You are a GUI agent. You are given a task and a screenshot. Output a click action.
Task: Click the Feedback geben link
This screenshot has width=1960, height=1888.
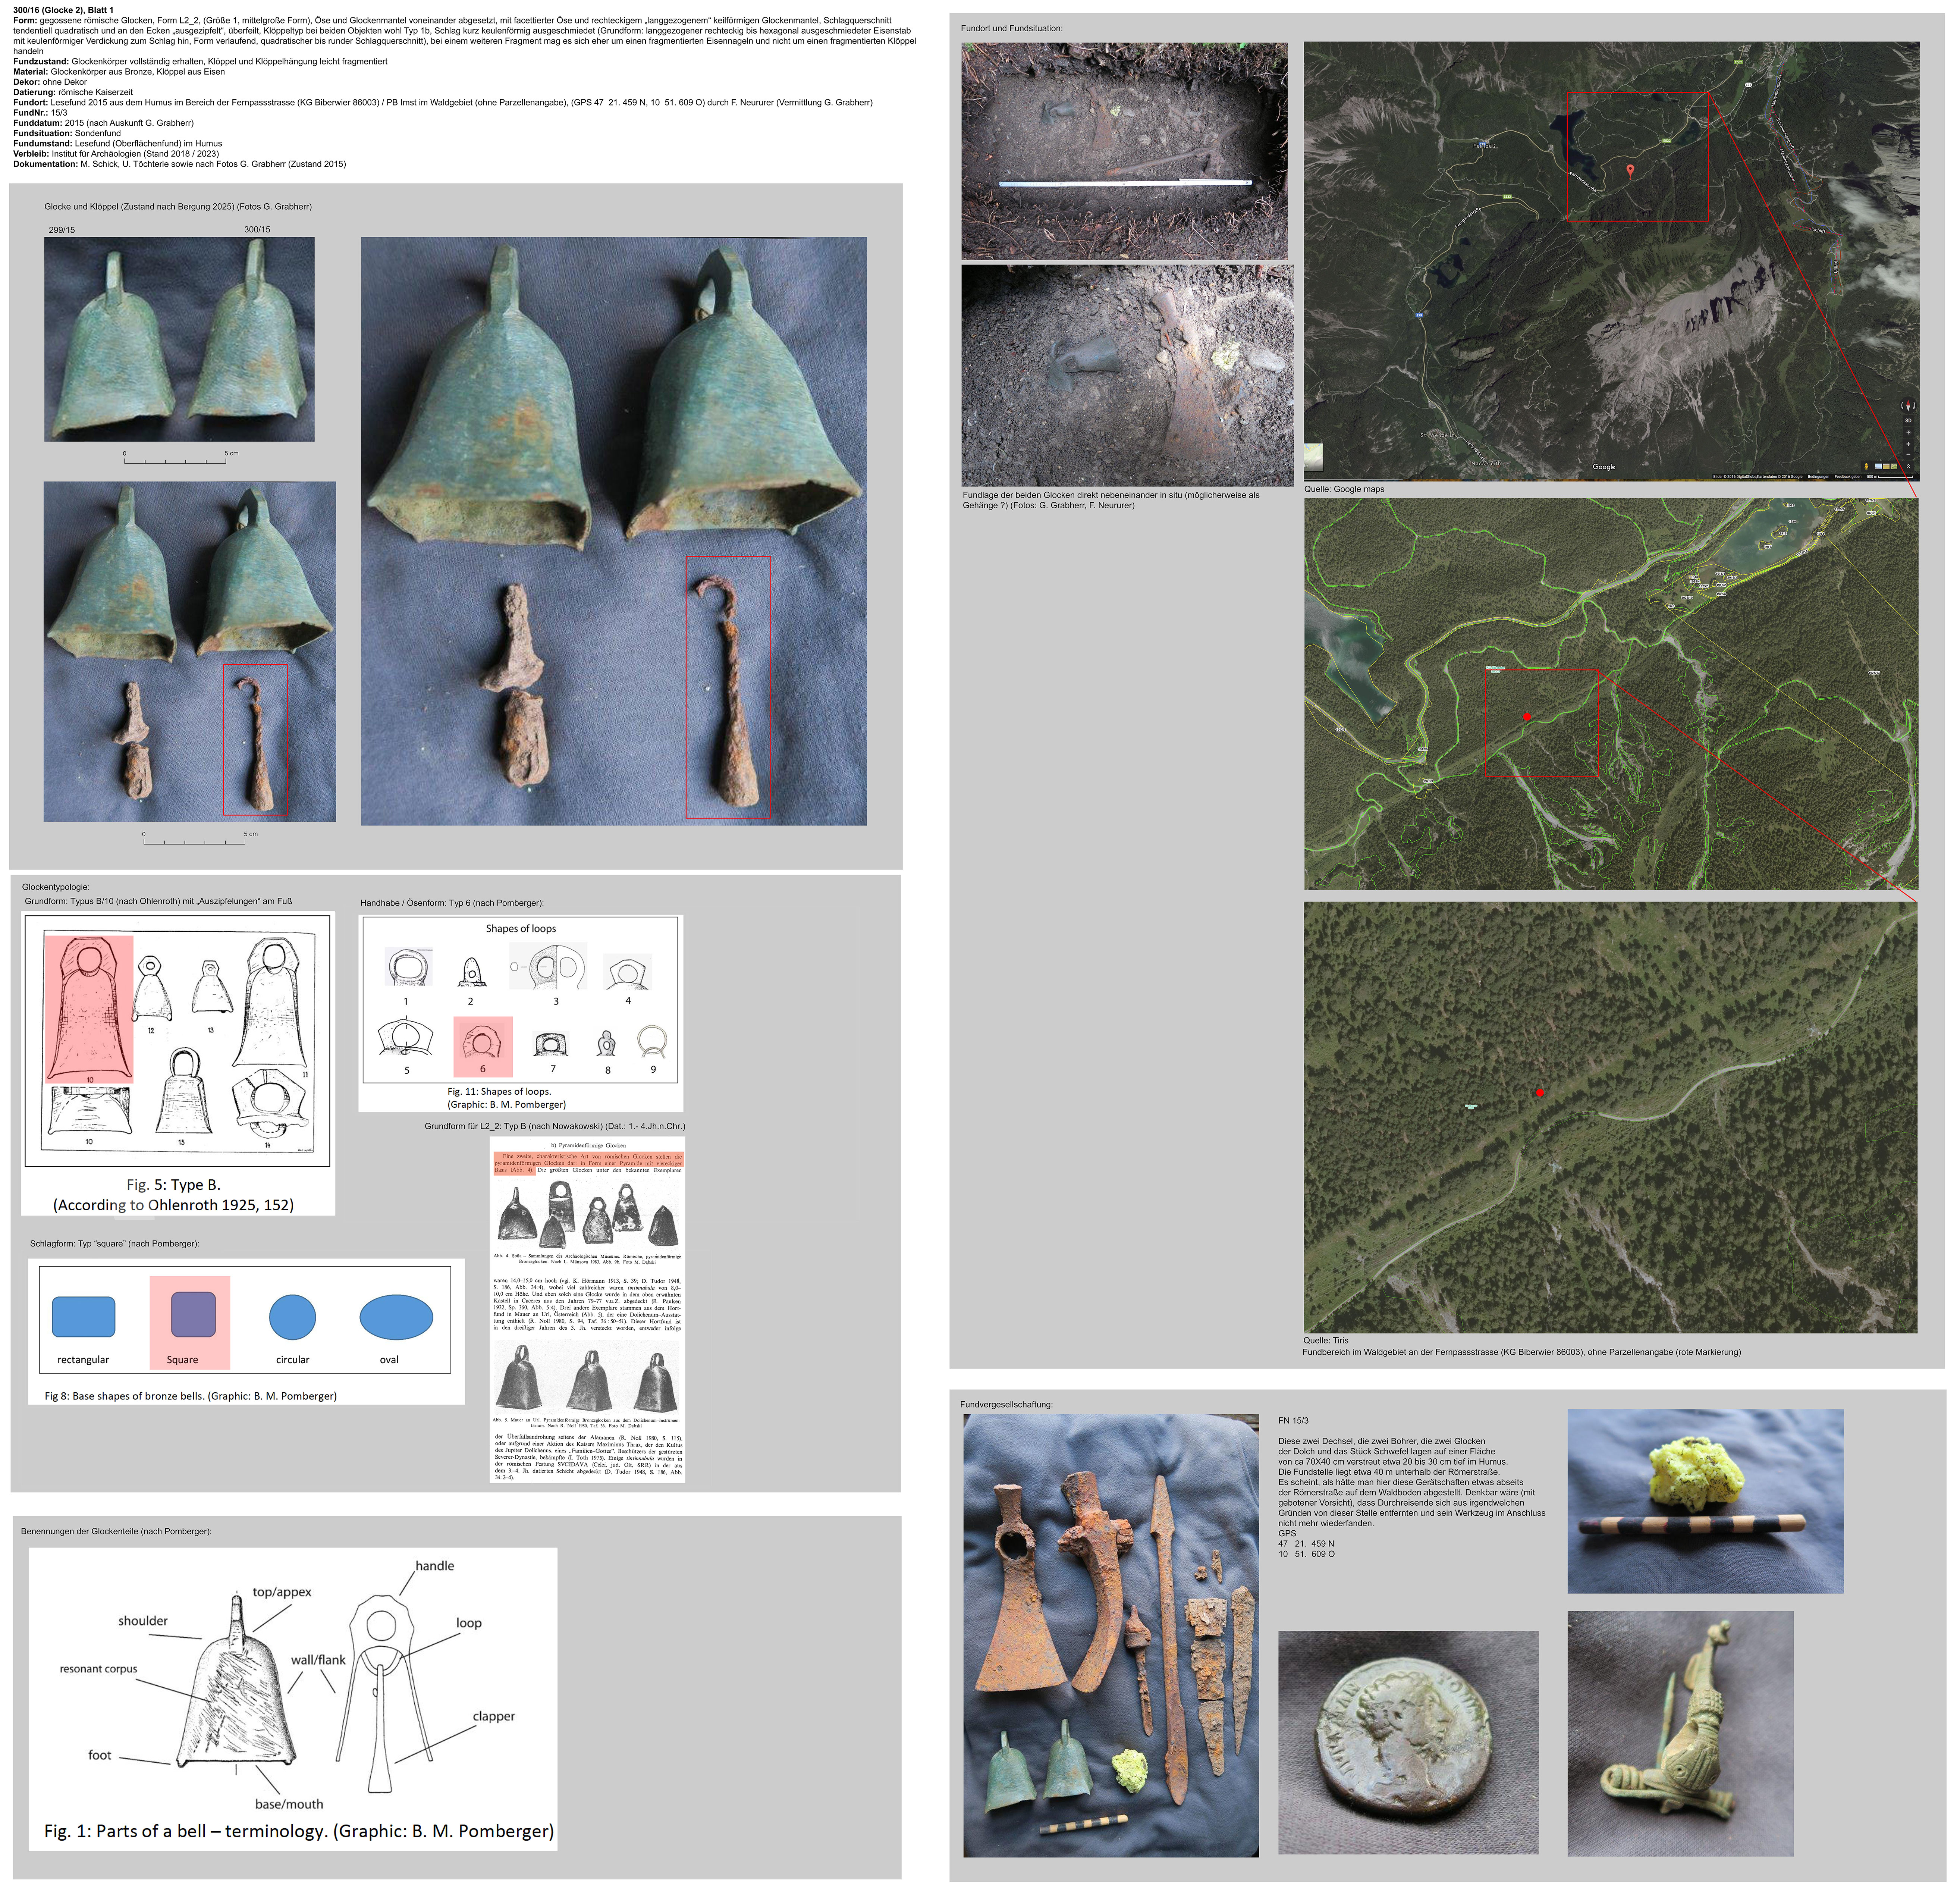1848,477
